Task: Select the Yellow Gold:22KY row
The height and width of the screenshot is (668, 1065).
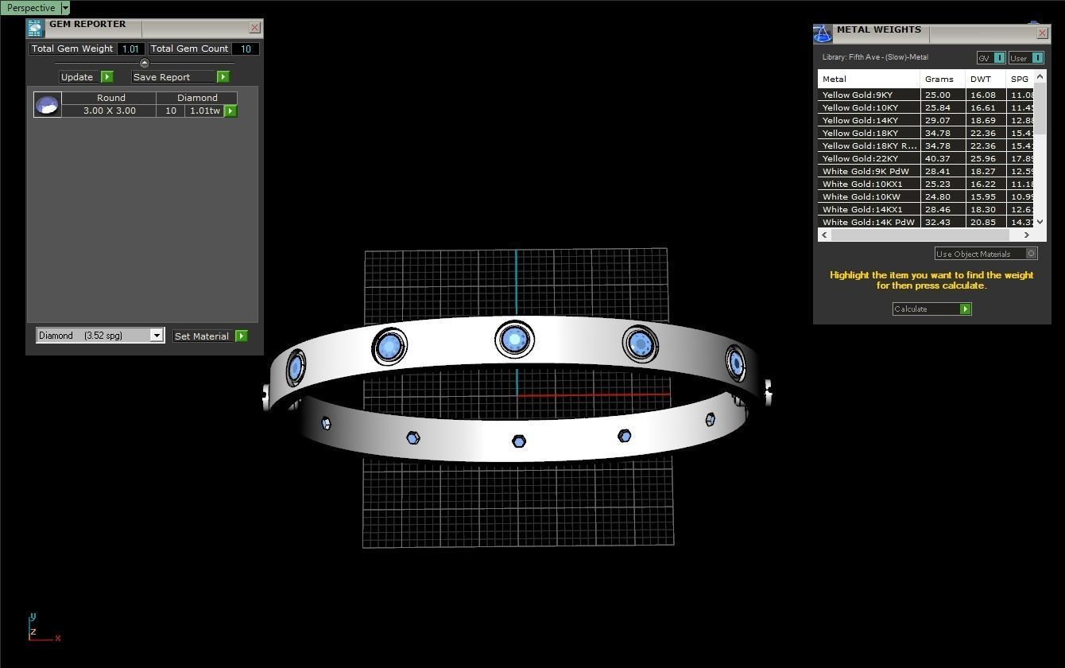Action: point(926,158)
